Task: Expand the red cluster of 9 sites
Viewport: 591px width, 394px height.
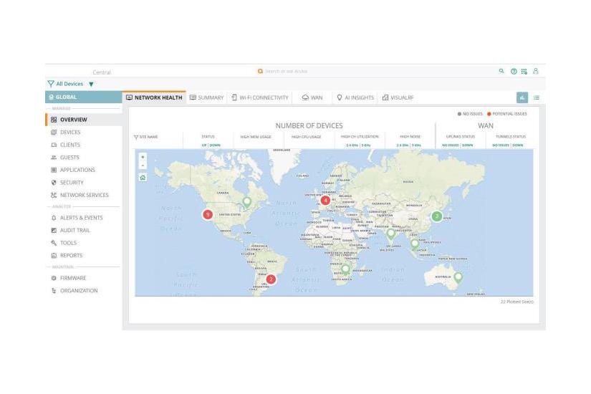Action: pos(207,214)
